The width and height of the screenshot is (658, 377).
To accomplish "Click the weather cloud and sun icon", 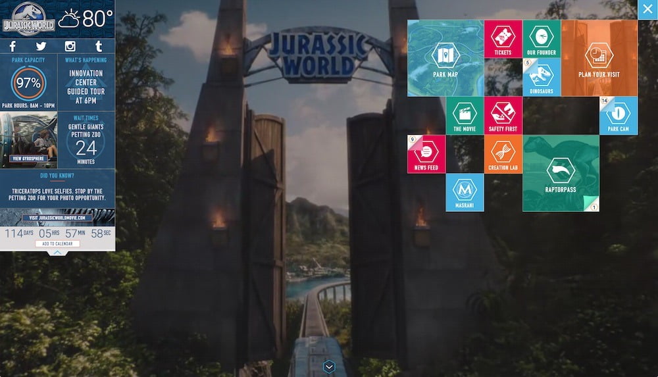I will (69, 18).
